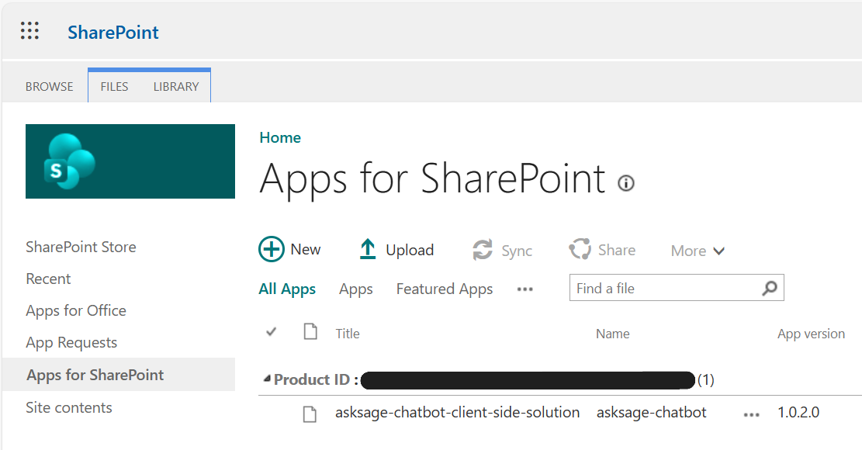Click the New app icon
This screenshot has width=862, height=450.
click(270, 249)
